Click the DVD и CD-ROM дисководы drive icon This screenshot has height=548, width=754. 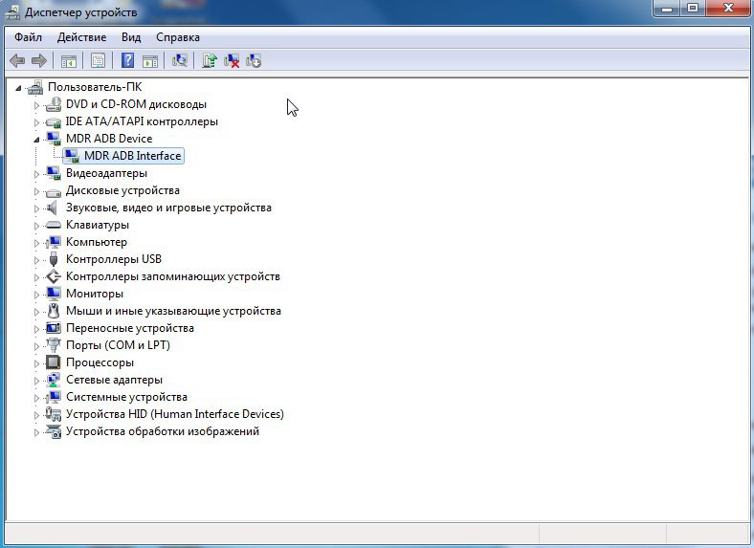[x=54, y=104]
